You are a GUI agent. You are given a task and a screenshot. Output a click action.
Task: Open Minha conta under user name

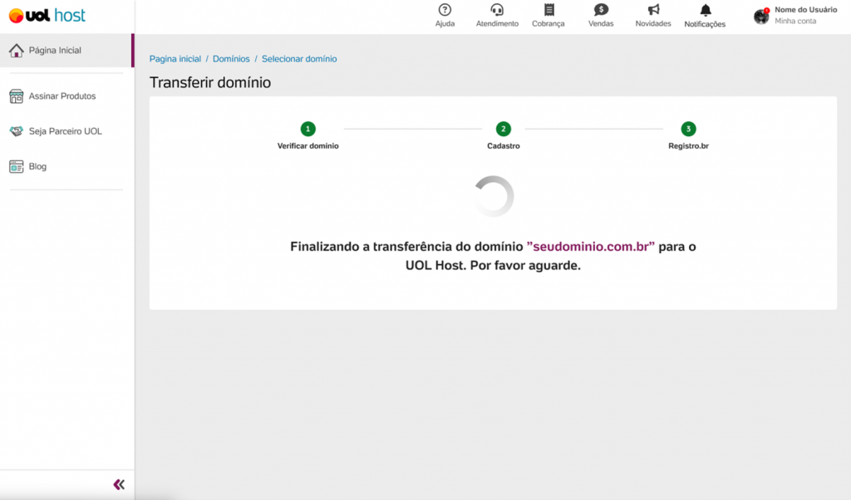(x=795, y=22)
